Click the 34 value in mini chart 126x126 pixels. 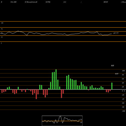[81, 119]
